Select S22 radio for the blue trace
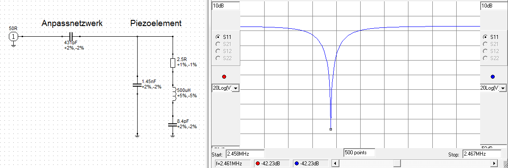Image resolution: width=508 pixels, height=168 pixels. coord(485,58)
